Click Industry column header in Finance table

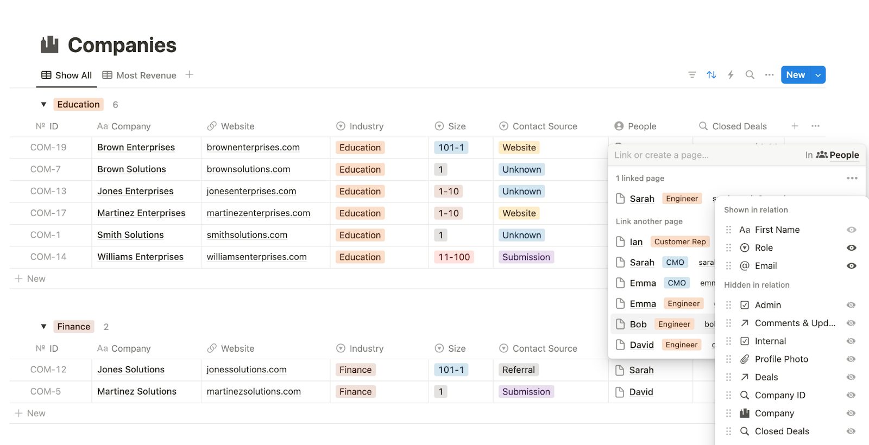click(360, 348)
